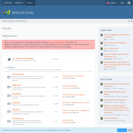Click the UK flag language icon
This screenshot has height=133, width=133.
[x=108, y=3]
